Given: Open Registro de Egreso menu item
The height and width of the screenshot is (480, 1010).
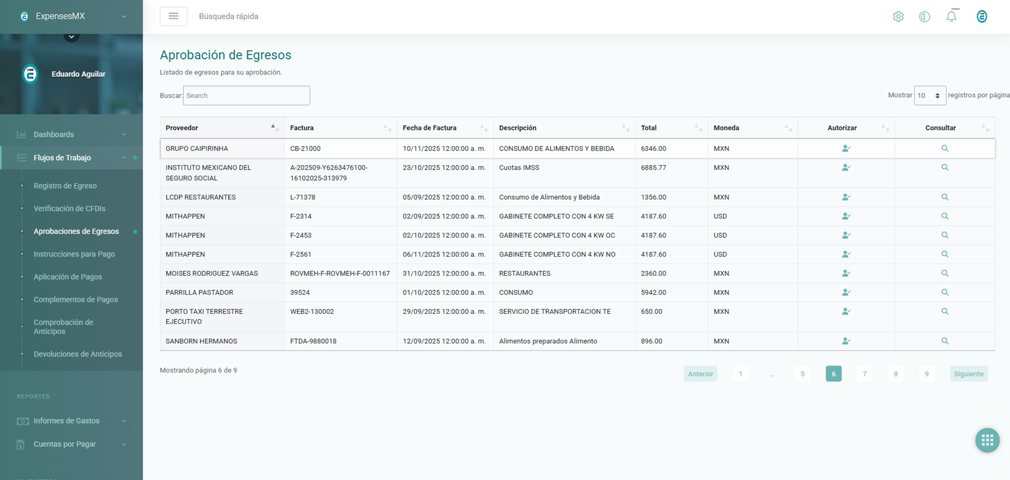Looking at the screenshot, I should coord(65,186).
